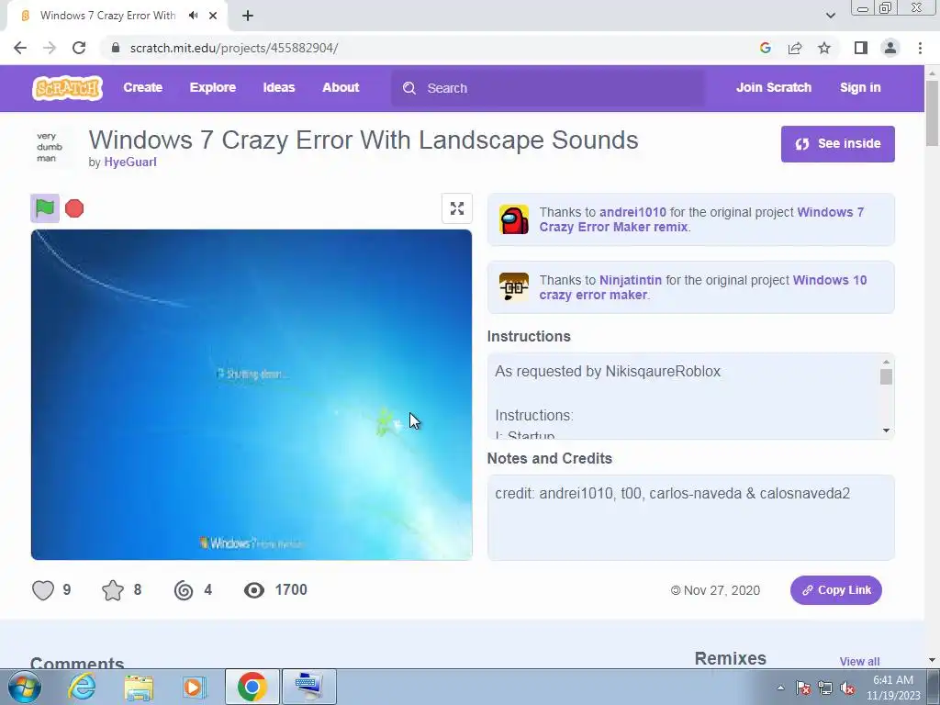Open Internet Explorer from taskbar
The image size is (940, 705).
[x=82, y=687]
